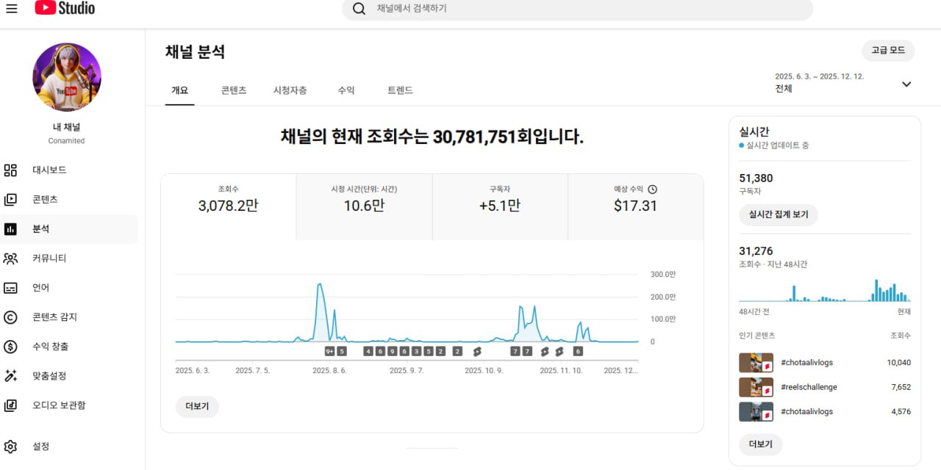Open 설정 settings from sidebar
Viewport: 941px width, 470px height.
pyautogui.click(x=40, y=446)
